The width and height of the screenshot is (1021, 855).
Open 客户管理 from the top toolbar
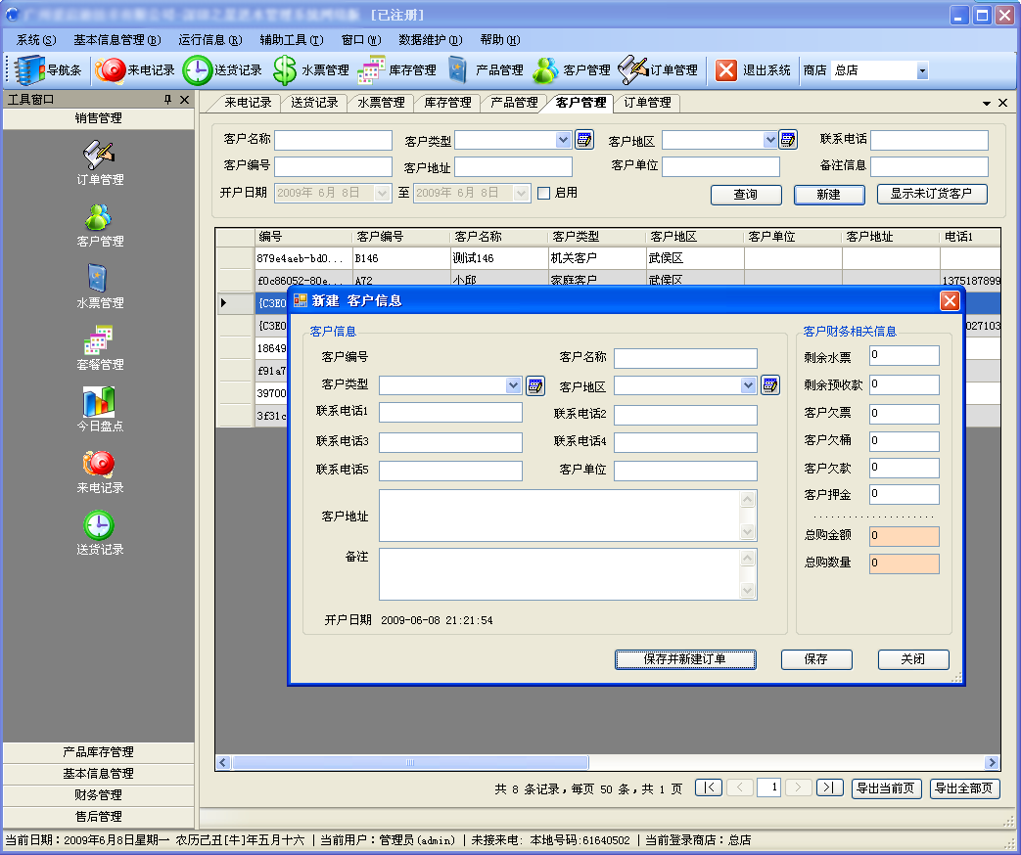572,70
